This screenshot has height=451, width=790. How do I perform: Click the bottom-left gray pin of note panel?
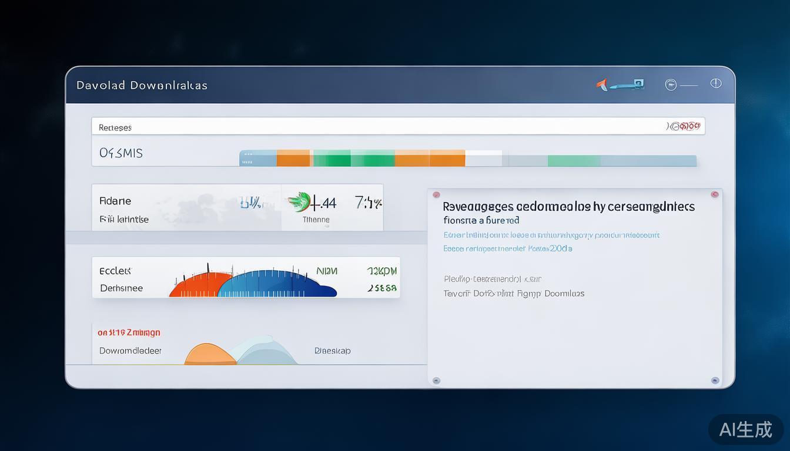[436, 381]
